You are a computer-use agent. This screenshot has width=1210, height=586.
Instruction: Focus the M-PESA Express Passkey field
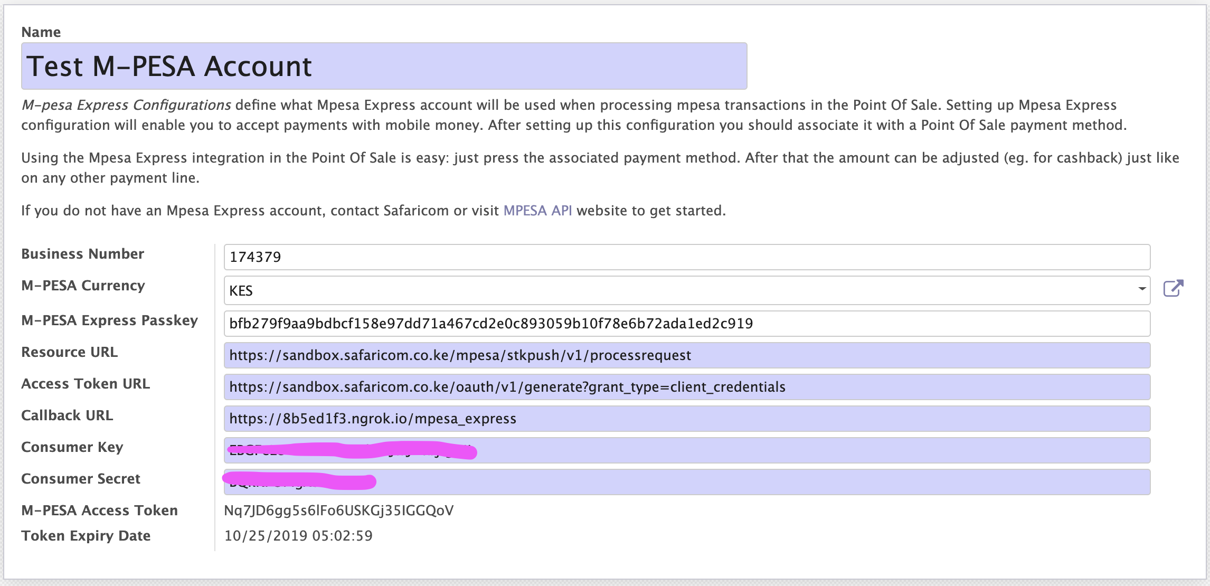[687, 324]
